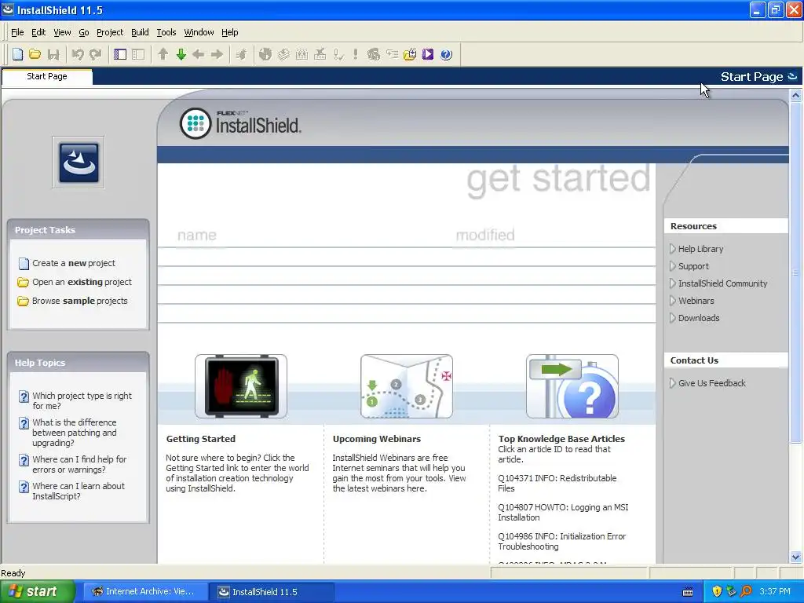Click the Undo arrow in toolbar
The image size is (804, 603).
click(x=78, y=54)
